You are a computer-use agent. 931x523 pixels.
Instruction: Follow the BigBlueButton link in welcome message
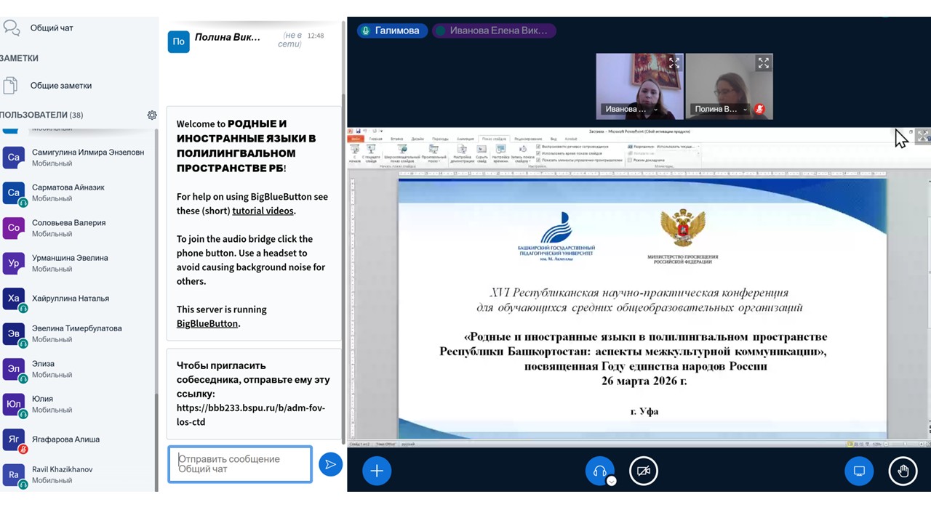207,323
